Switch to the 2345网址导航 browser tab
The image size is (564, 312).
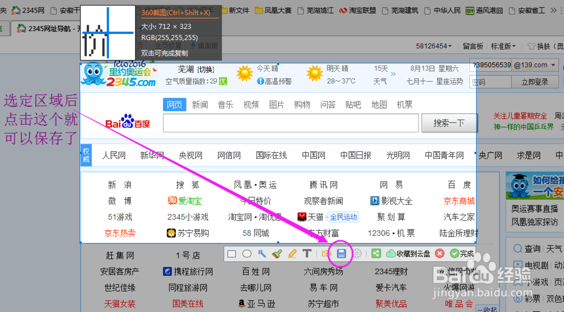[49, 28]
